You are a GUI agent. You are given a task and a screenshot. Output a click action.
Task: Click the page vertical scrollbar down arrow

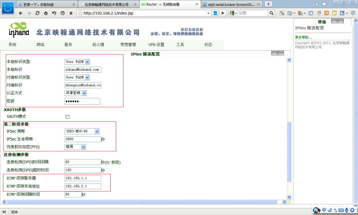pos(289,197)
